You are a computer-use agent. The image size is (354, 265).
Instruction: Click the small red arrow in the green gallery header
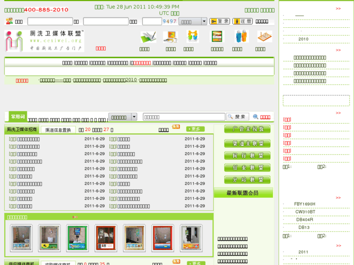[x=75, y=217]
